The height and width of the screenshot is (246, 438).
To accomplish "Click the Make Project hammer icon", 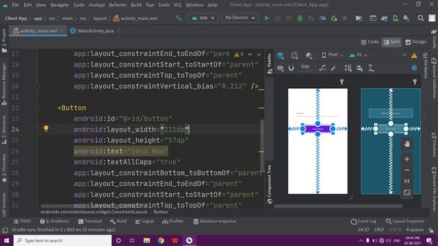I will tap(179, 18).
